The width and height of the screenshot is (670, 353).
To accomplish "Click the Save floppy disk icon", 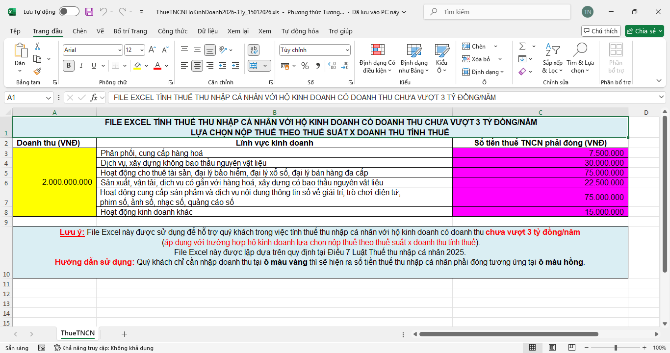I will pos(89,12).
